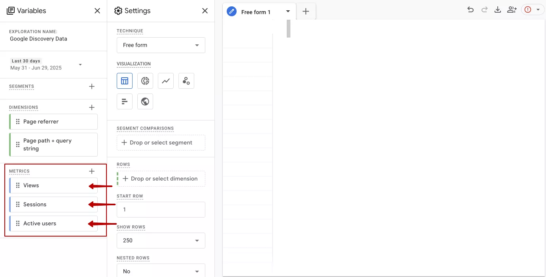
Task: Choose the line chart visualization
Action: pyautogui.click(x=166, y=81)
